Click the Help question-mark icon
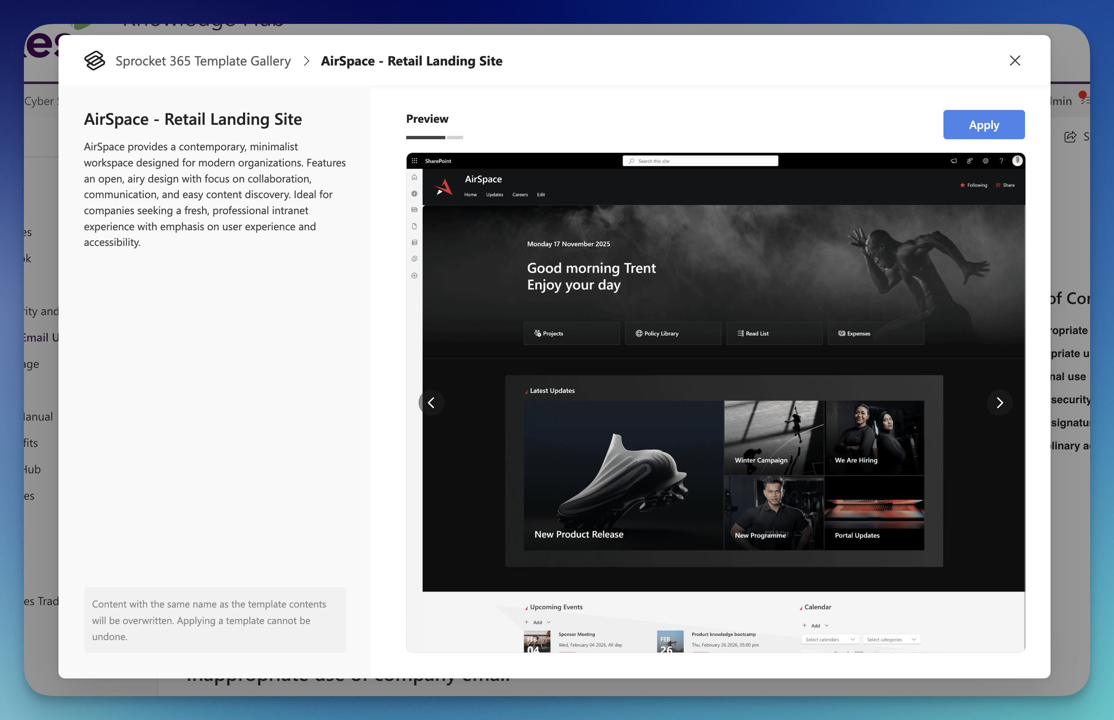 click(1001, 161)
